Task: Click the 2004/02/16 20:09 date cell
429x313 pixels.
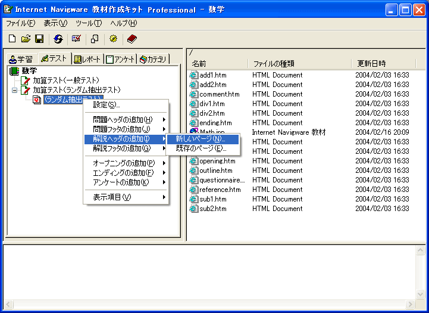Action: pyautogui.click(x=382, y=132)
